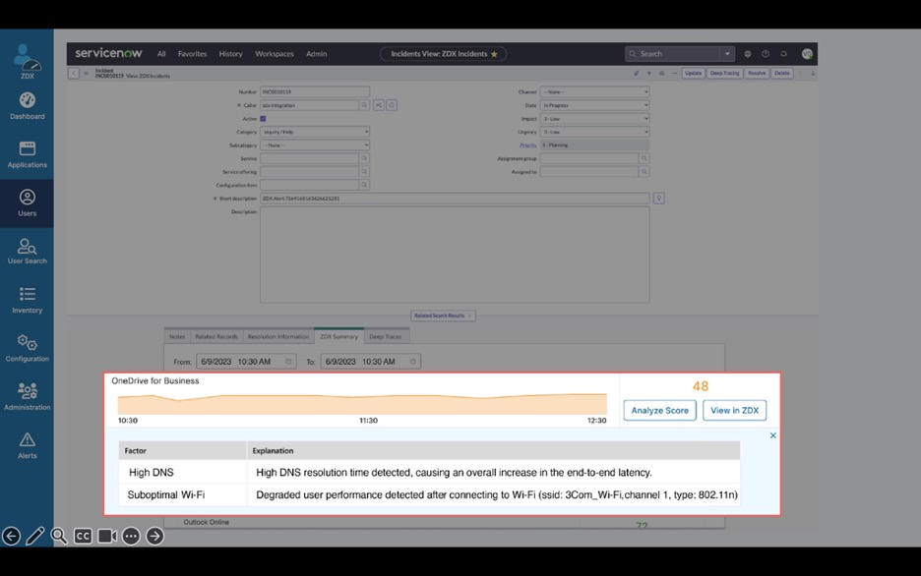Screen dimensions: 921x576
Task: Open the Configuration gear section
Action: coord(27,348)
